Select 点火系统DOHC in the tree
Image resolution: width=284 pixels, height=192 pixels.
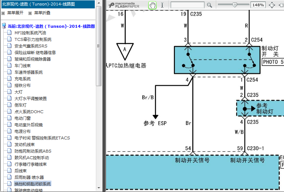[29, 112]
